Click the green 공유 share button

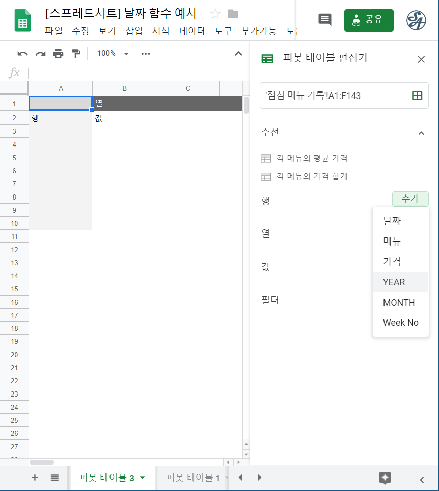(368, 20)
